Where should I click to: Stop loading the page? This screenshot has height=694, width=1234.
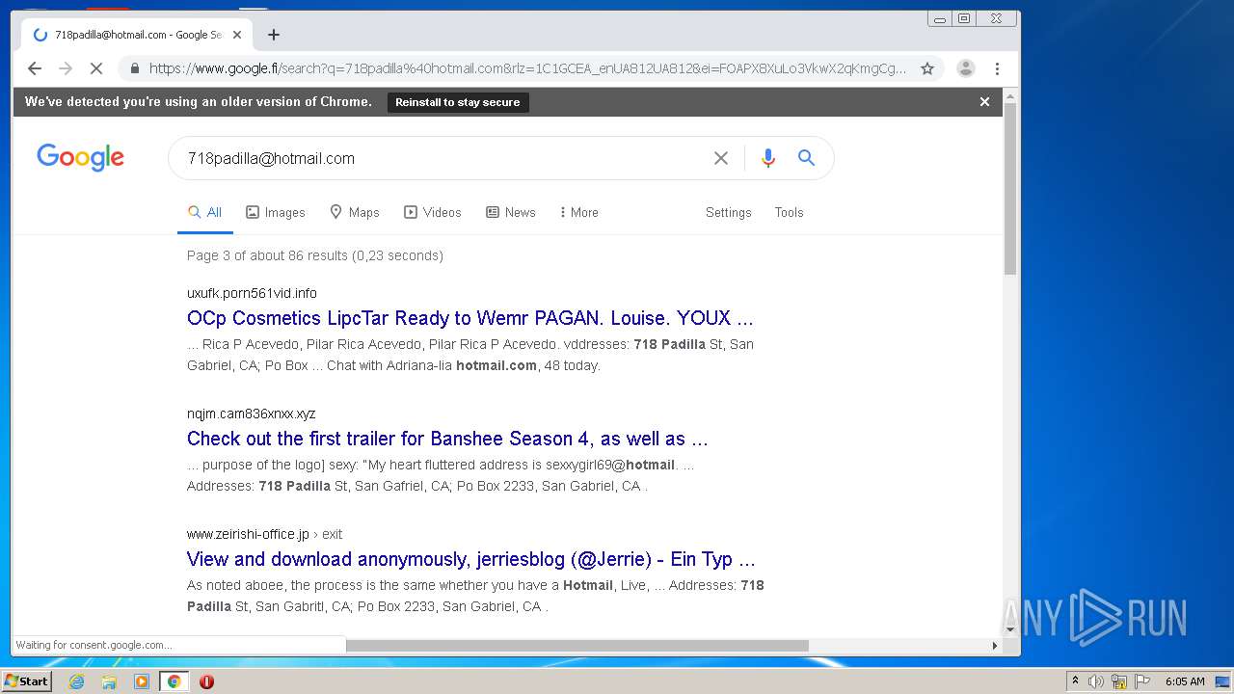pyautogui.click(x=96, y=68)
